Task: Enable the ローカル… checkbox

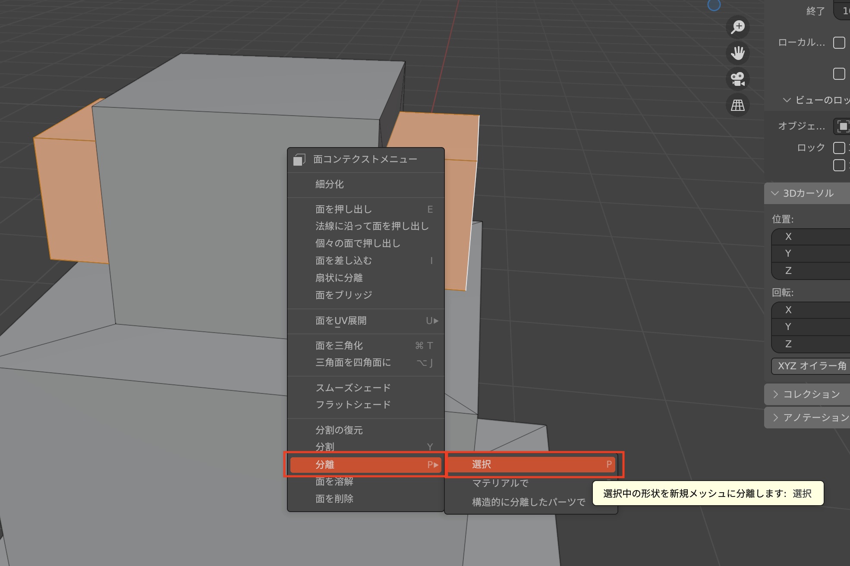Action: coord(839,43)
